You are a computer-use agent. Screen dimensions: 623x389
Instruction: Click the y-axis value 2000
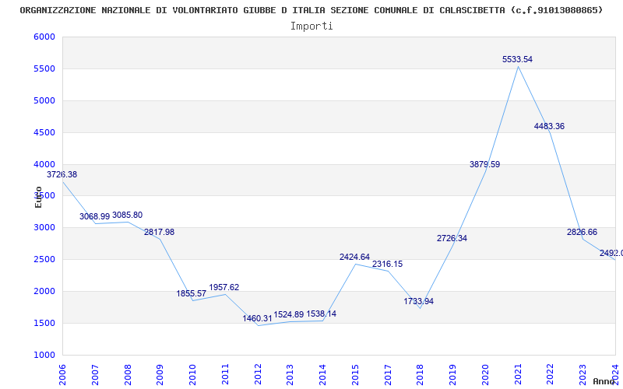coord(44,291)
